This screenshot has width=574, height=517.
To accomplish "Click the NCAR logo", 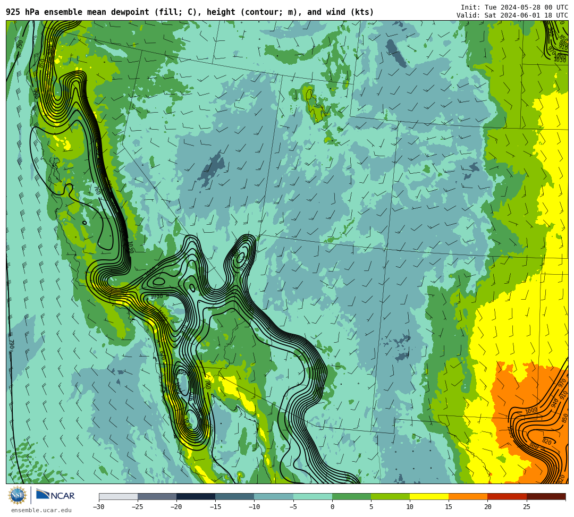I will coord(56,495).
